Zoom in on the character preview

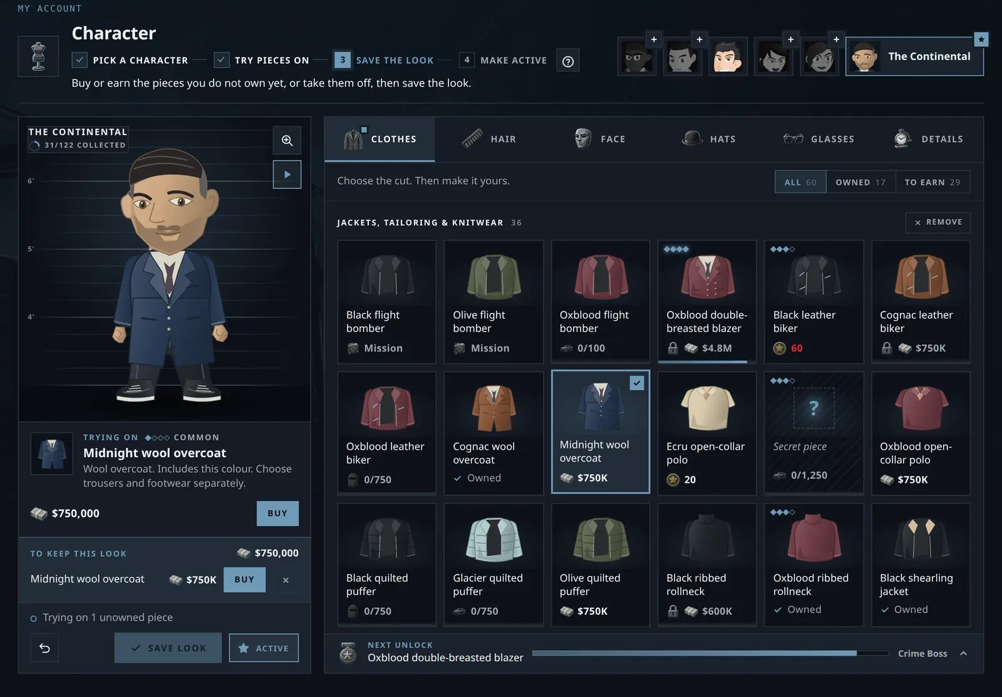(x=287, y=140)
